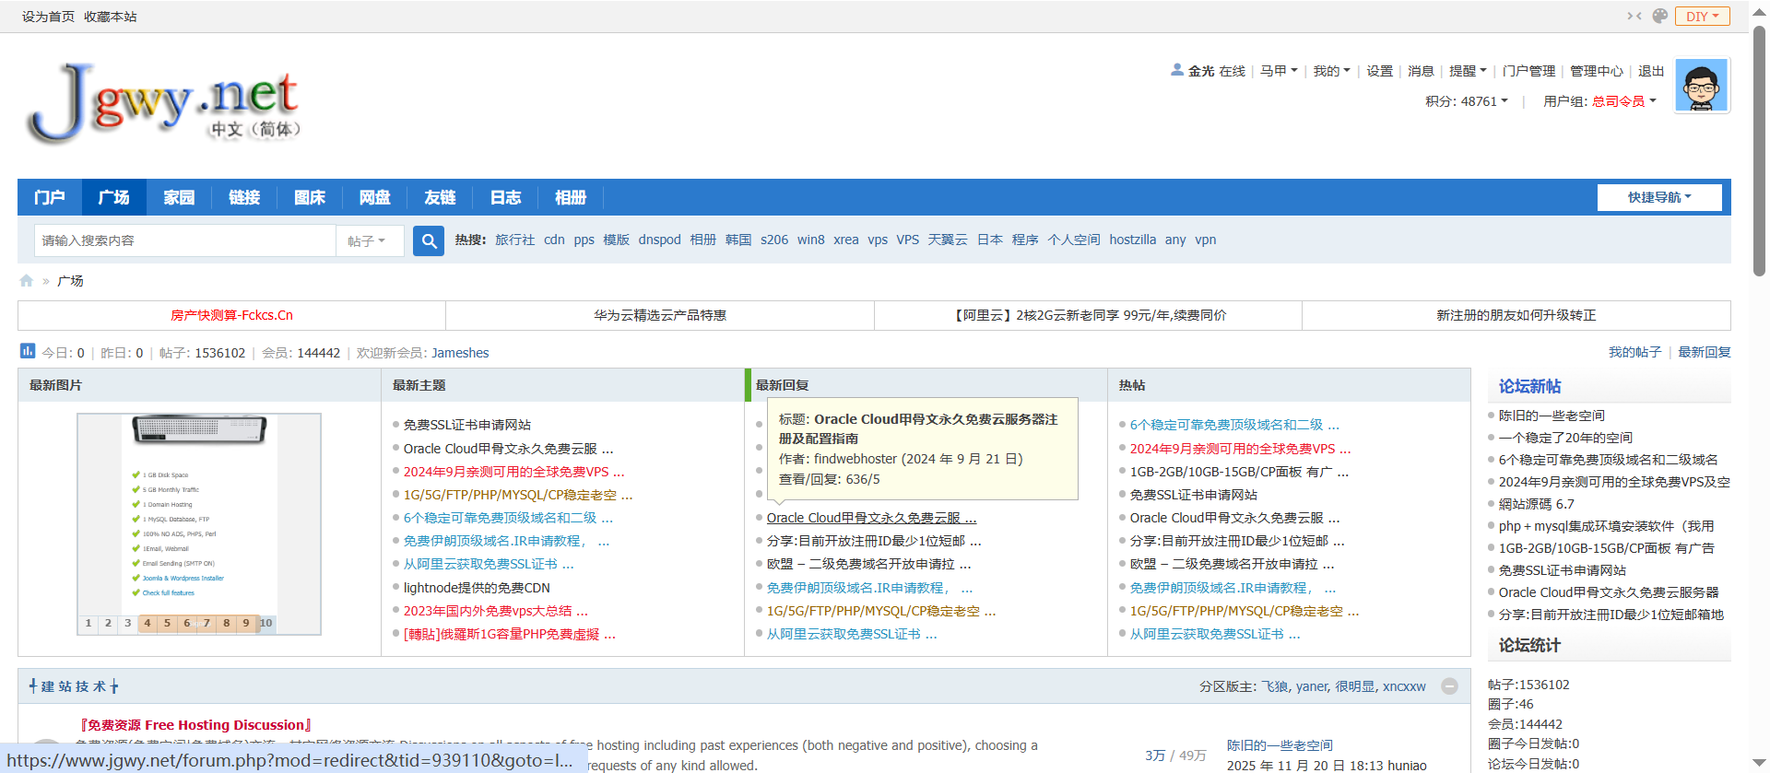Select the 最新回复 panel tab header
The image size is (1770, 773).
point(783,385)
